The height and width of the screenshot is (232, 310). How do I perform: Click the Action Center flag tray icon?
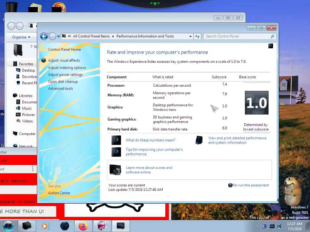(265, 226)
